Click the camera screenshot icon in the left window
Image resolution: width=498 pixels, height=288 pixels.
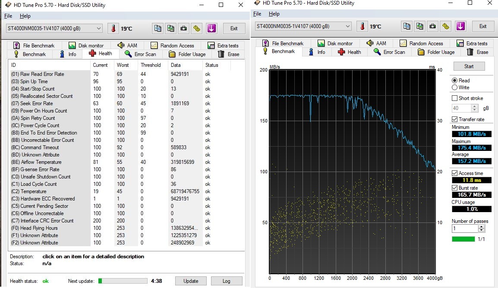point(184,28)
